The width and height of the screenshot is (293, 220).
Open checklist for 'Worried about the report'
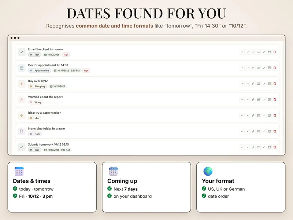point(258,100)
